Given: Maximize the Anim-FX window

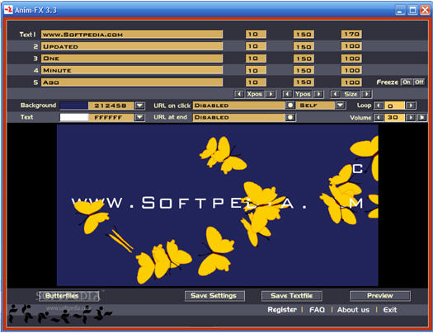Looking at the screenshot, I should tap(412, 10).
